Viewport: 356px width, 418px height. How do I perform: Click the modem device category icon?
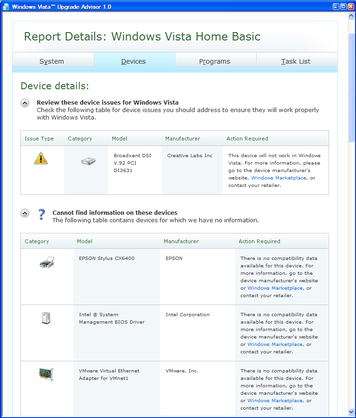(88, 161)
